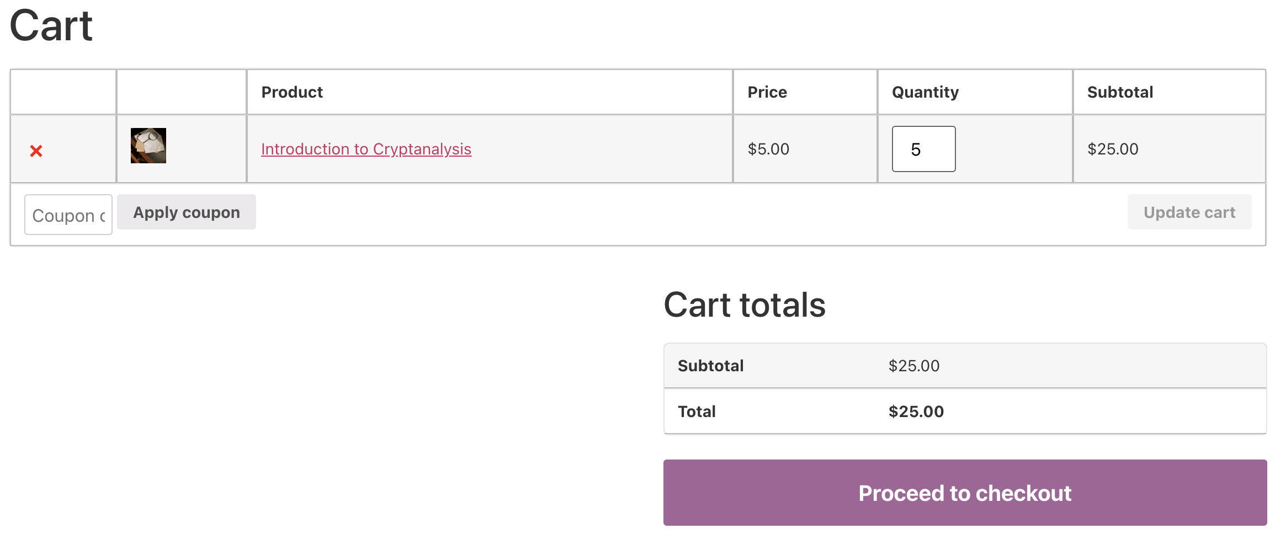Viewport: 1275px width, 534px height.
Task: Click Proceed to checkout
Action: click(x=964, y=493)
